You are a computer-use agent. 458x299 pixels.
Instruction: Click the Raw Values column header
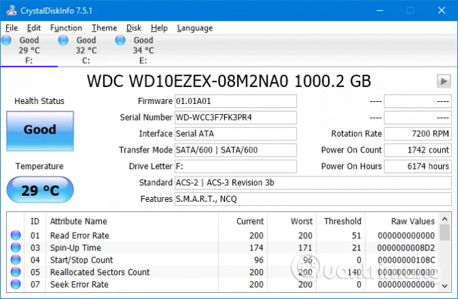[402, 221]
